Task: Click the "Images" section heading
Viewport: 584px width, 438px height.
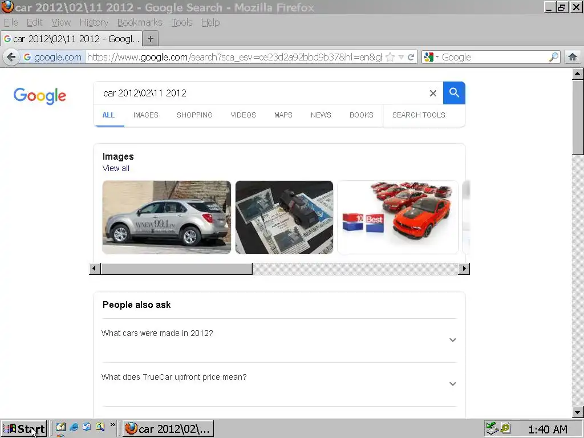Action: click(x=118, y=156)
